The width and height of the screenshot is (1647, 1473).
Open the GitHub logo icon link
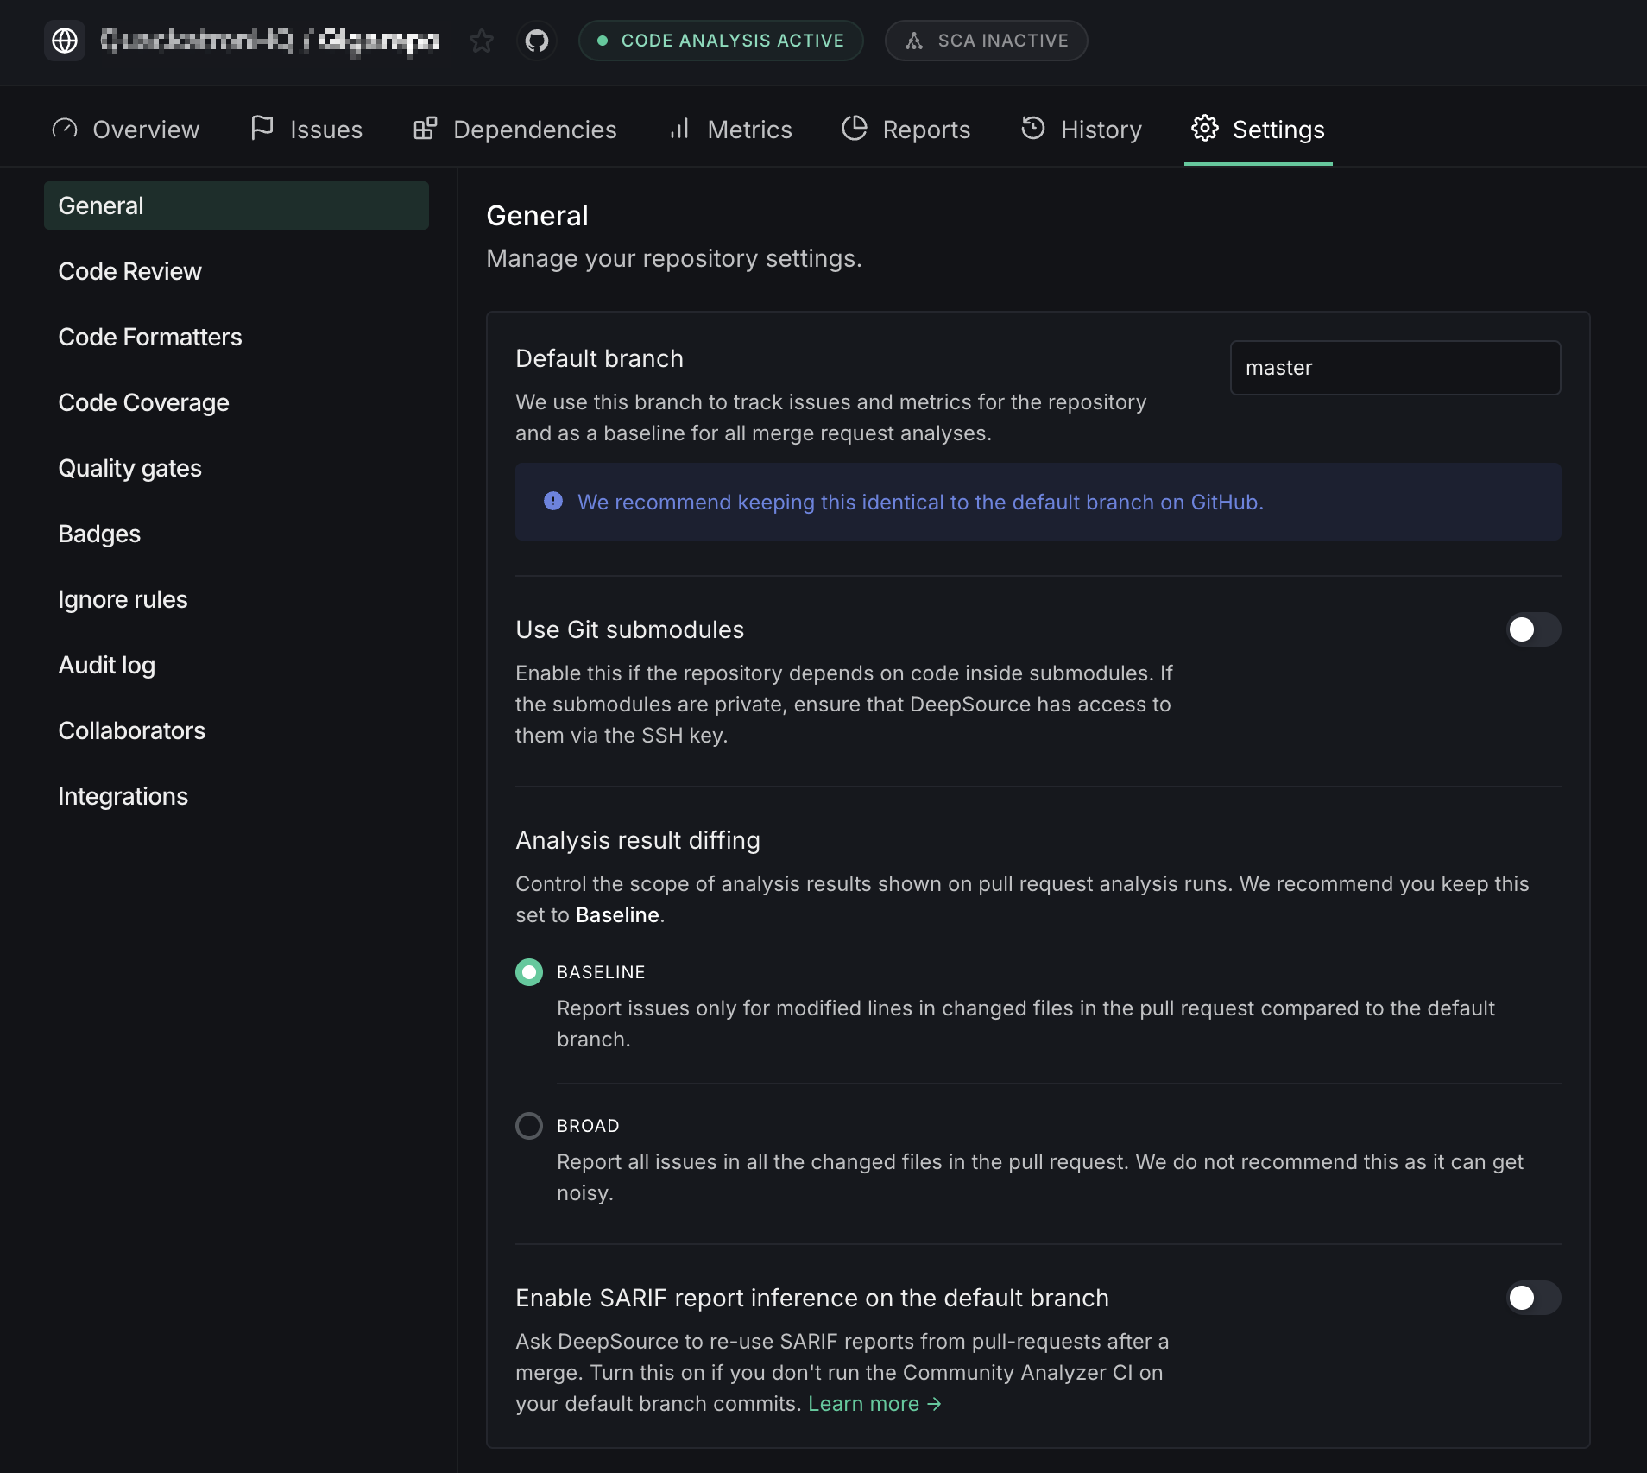tap(537, 41)
